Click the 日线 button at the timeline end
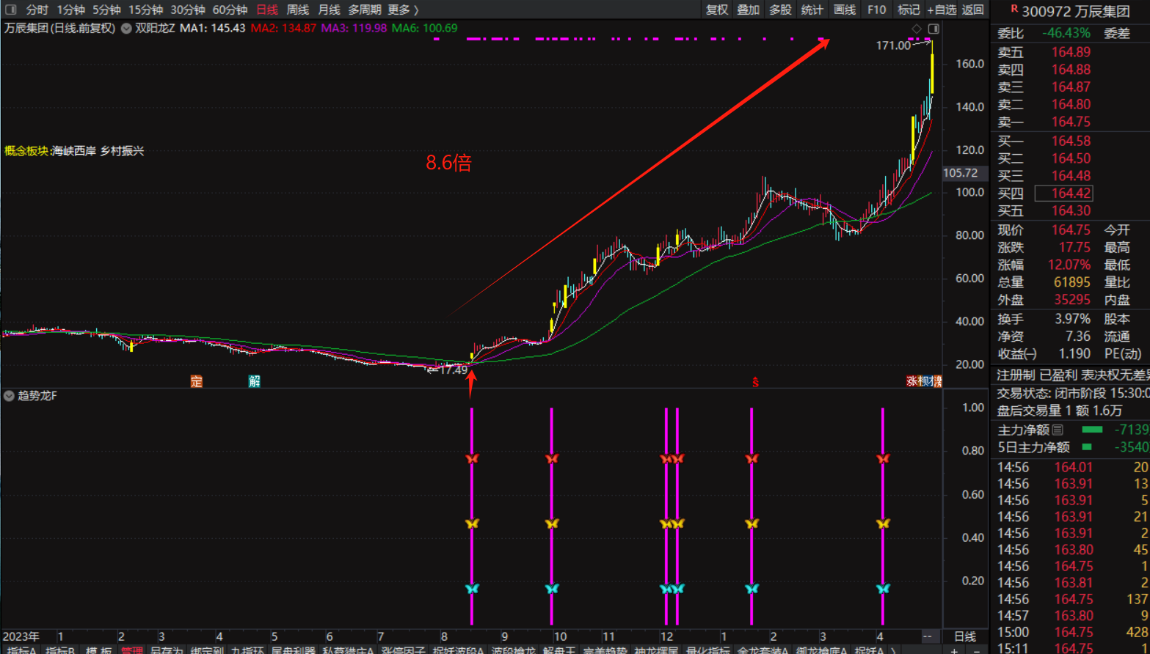Viewport: 1150px width, 654px height. [964, 636]
